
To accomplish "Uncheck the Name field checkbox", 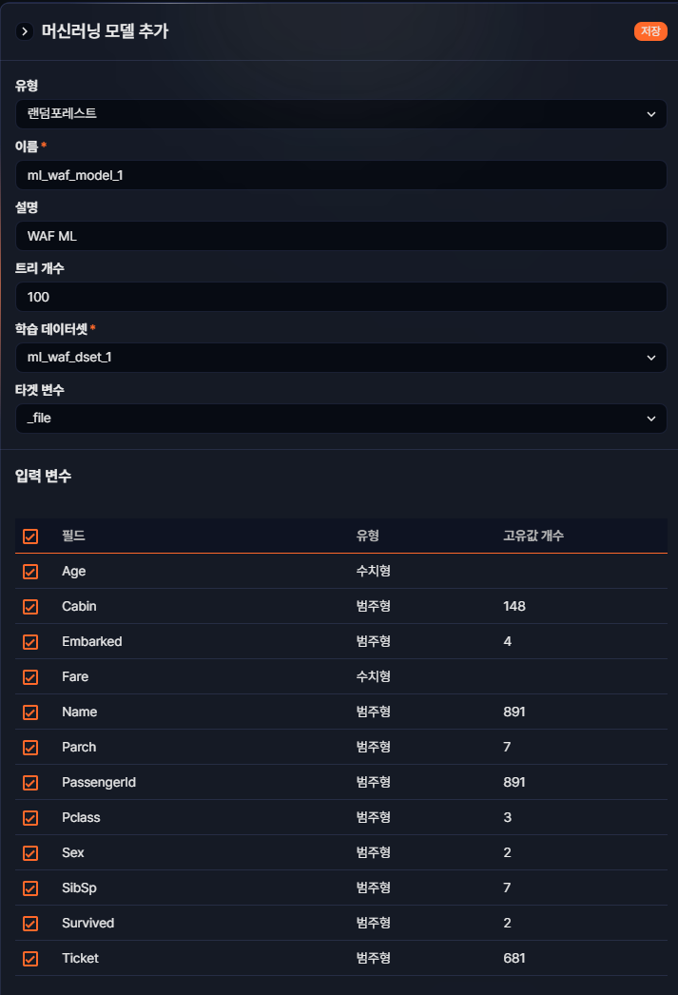I will (x=29, y=712).
